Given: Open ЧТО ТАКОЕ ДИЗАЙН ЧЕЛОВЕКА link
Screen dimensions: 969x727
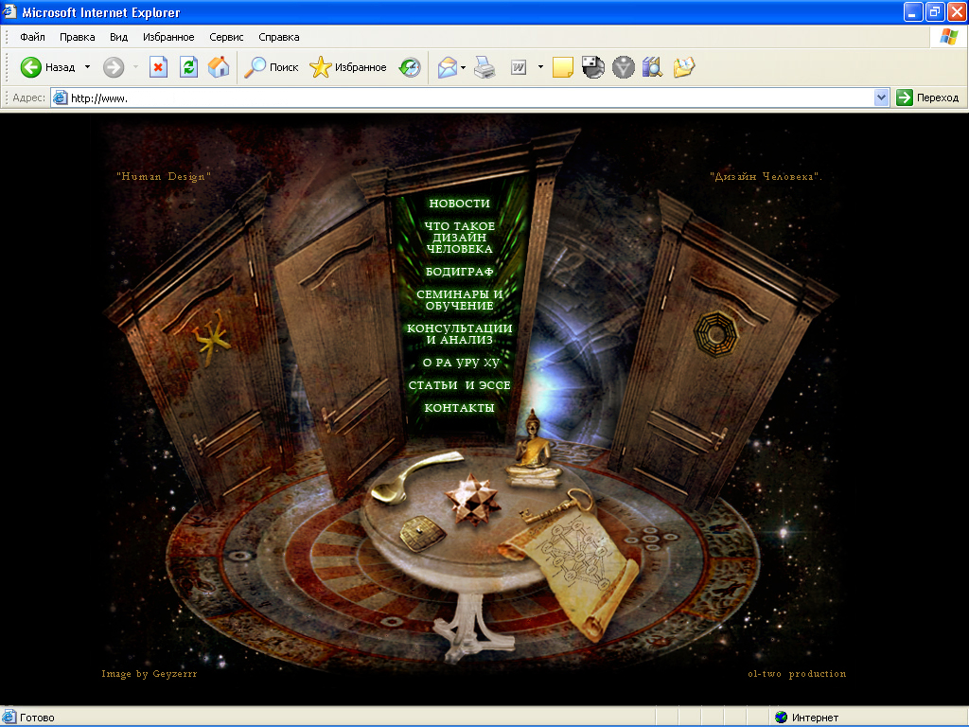Looking at the screenshot, I should point(459,238).
